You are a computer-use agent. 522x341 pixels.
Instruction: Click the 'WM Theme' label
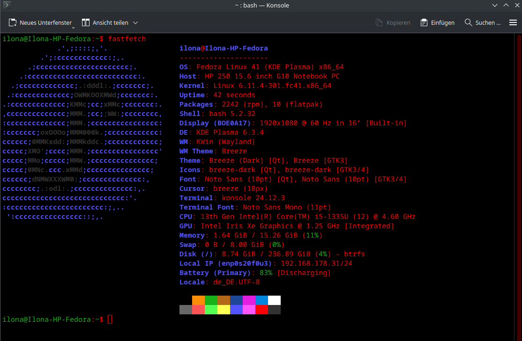pyautogui.click(x=196, y=151)
